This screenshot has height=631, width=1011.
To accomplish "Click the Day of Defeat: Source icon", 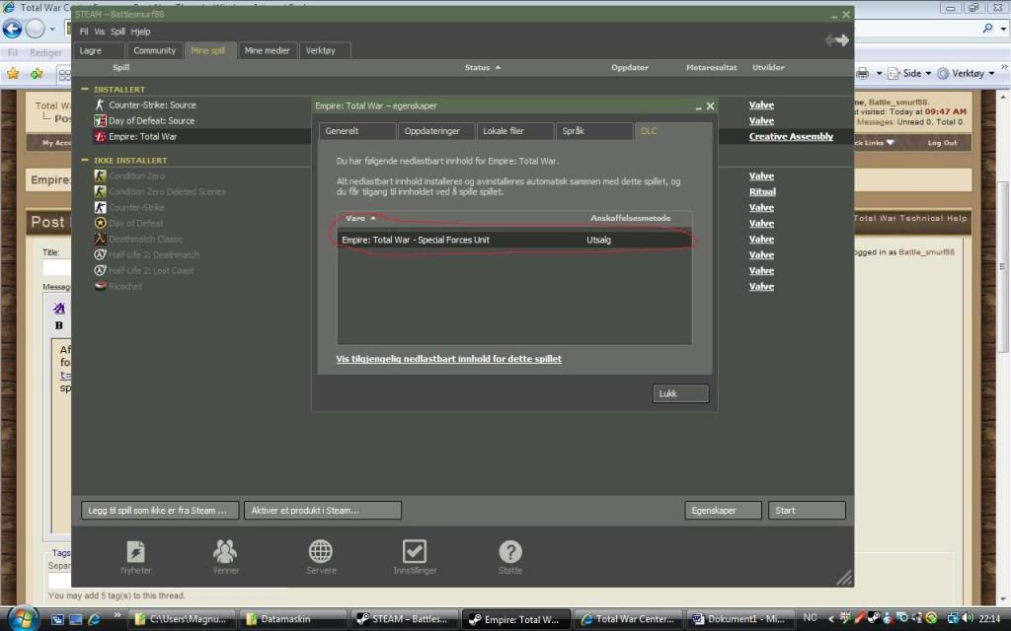I will [x=100, y=120].
